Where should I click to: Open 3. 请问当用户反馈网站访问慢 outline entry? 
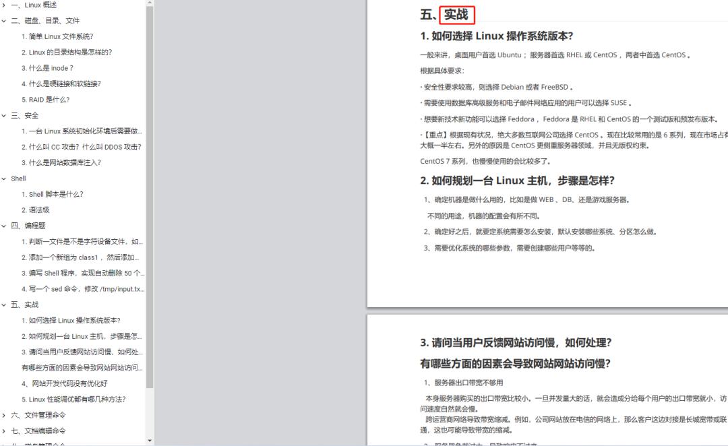pyautogui.click(x=82, y=352)
